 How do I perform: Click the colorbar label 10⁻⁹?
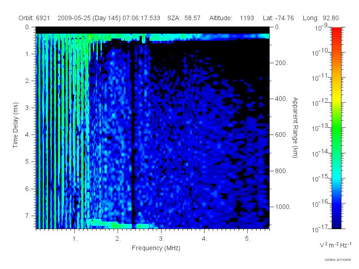click(x=321, y=27)
